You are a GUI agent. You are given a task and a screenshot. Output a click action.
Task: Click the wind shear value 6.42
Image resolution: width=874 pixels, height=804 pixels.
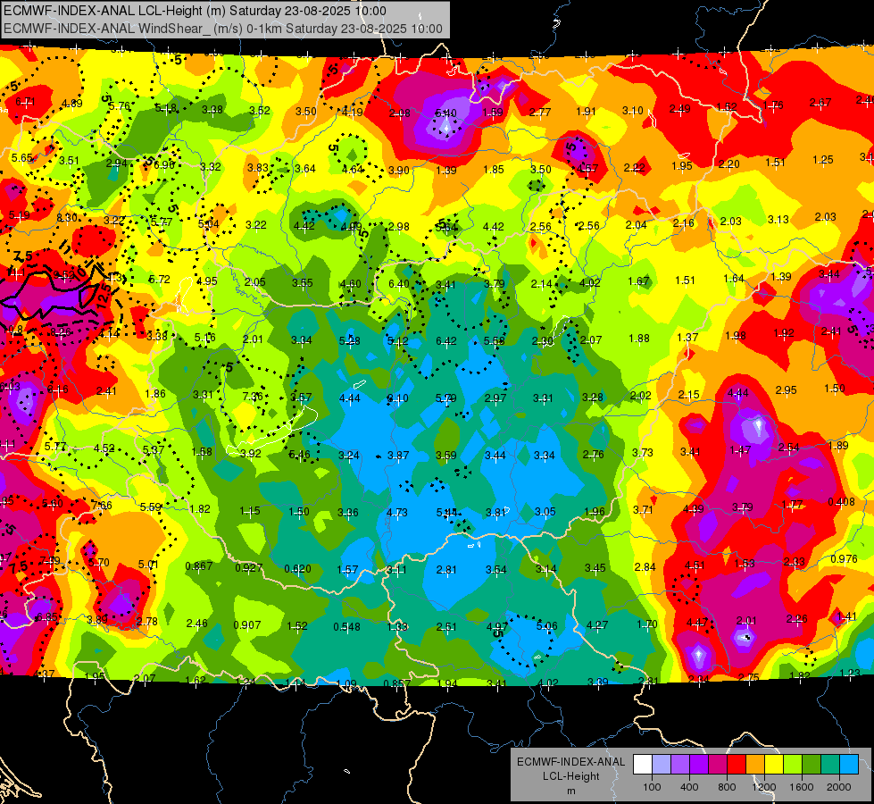445,341
